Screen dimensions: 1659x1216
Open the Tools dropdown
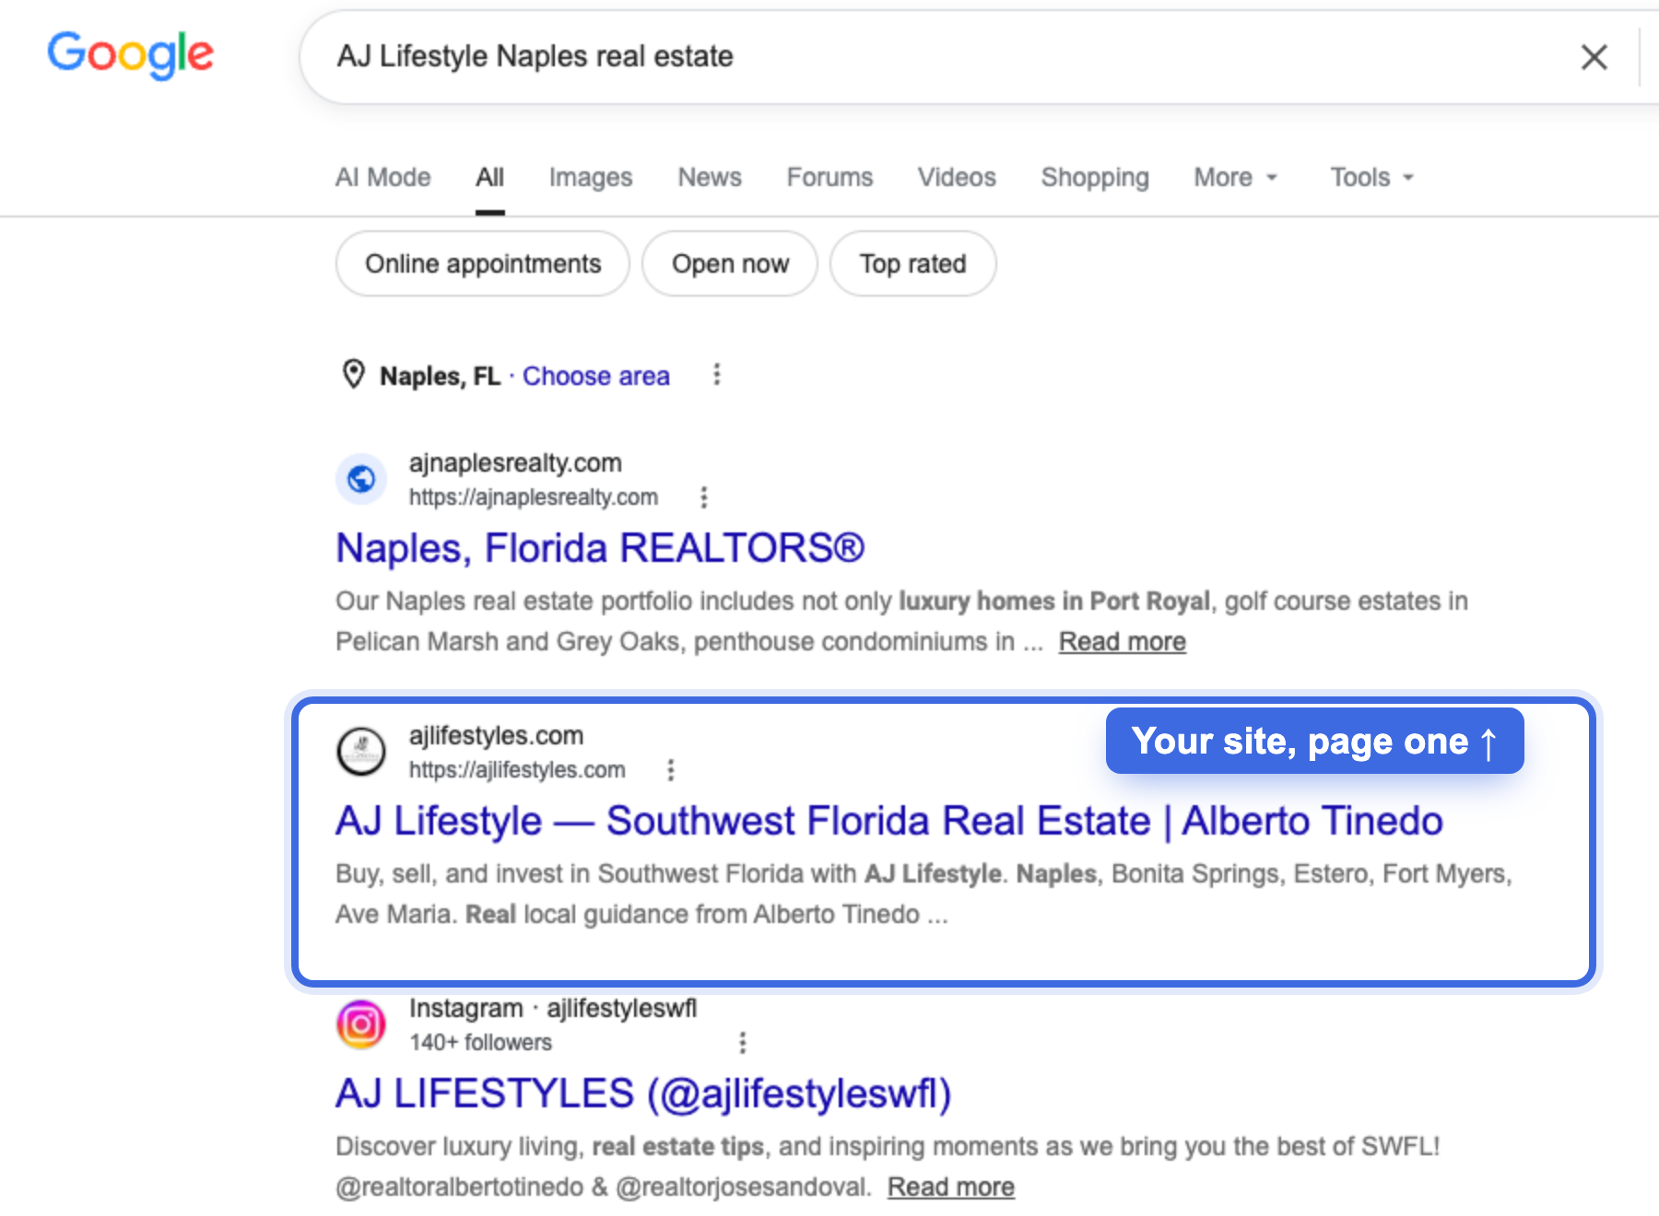(1371, 177)
